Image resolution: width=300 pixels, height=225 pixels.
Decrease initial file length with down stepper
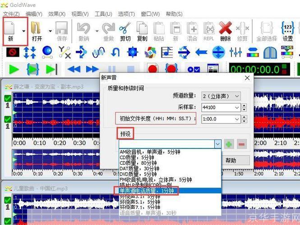pyautogui.click(x=244, y=121)
